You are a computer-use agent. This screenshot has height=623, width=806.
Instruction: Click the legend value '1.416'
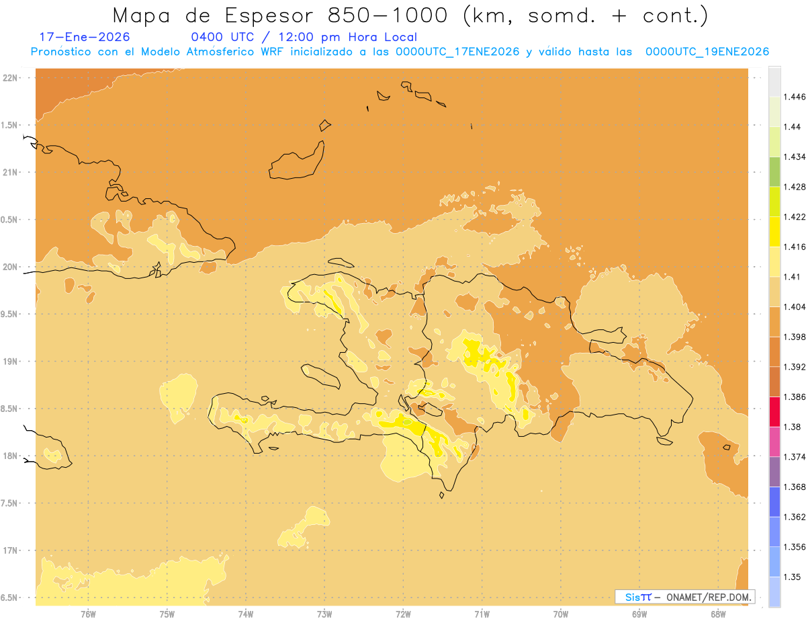795,247
